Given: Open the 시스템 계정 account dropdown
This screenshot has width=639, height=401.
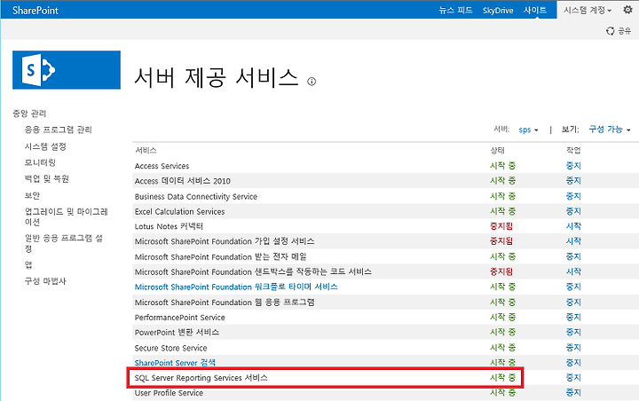Looking at the screenshot, I should [588, 10].
